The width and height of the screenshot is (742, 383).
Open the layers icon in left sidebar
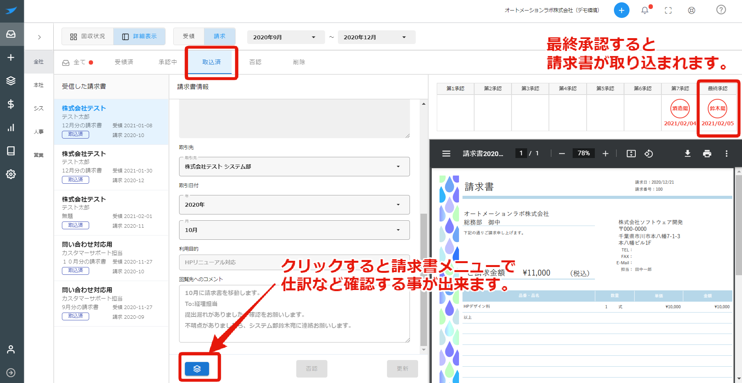(11, 81)
